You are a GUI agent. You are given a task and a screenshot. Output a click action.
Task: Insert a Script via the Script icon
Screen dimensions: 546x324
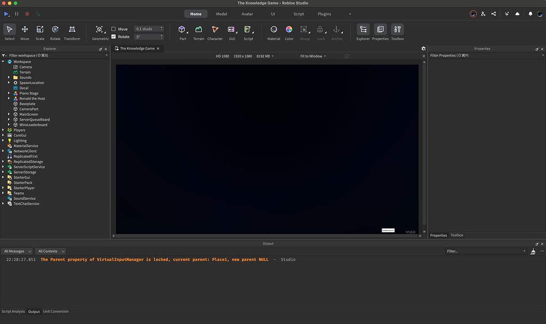point(248,31)
